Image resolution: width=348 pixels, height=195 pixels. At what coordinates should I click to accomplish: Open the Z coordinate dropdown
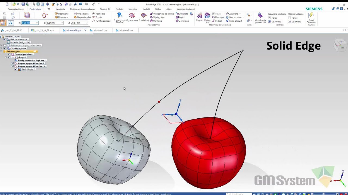pos(86,23)
